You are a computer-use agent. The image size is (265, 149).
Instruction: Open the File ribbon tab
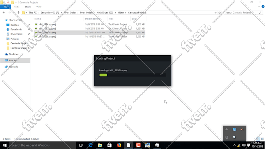point(5,7)
